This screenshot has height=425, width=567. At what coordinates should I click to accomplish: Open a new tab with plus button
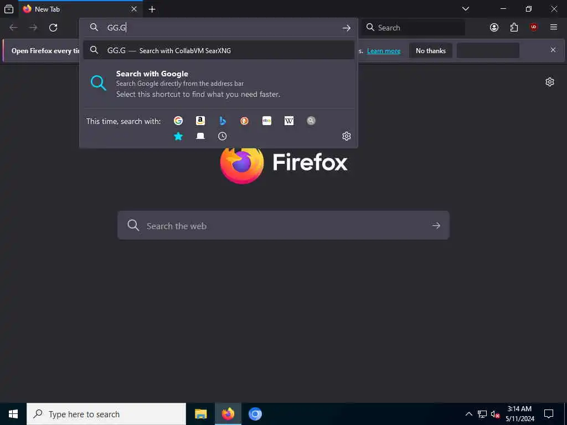tap(152, 9)
